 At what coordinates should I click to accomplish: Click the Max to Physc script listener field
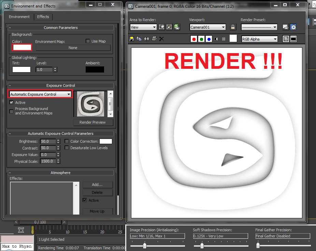[17, 246]
